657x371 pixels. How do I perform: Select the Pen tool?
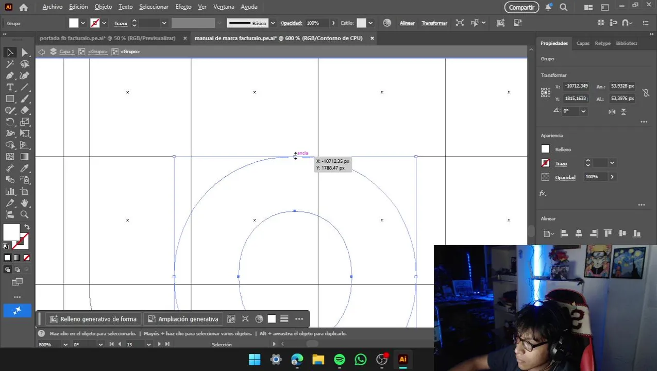point(10,76)
